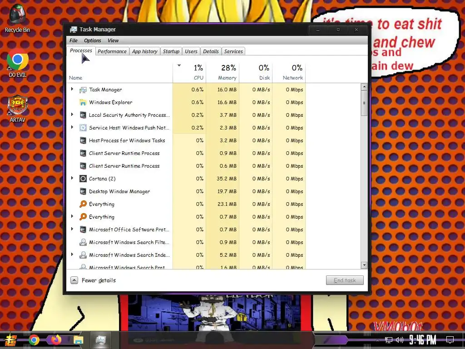The height and width of the screenshot is (349, 465).
Task: Open the File menu
Action: [x=73, y=40]
